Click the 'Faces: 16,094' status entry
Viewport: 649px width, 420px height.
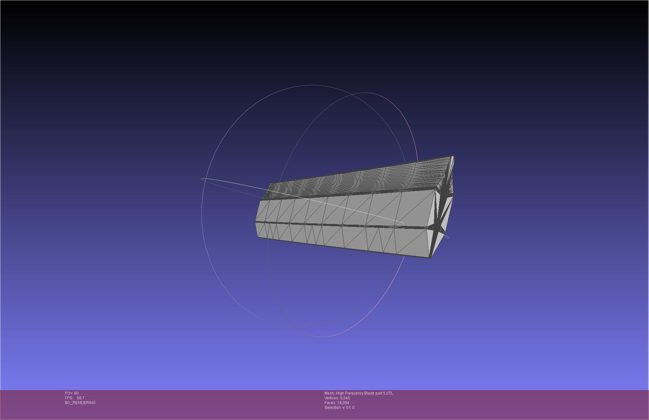pos(337,403)
